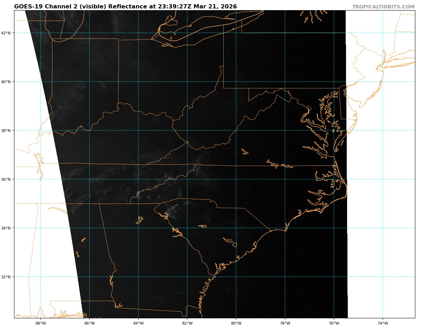The width and height of the screenshot is (422, 326).
Task: Select the 74°W longitude label
Action: [383, 323]
